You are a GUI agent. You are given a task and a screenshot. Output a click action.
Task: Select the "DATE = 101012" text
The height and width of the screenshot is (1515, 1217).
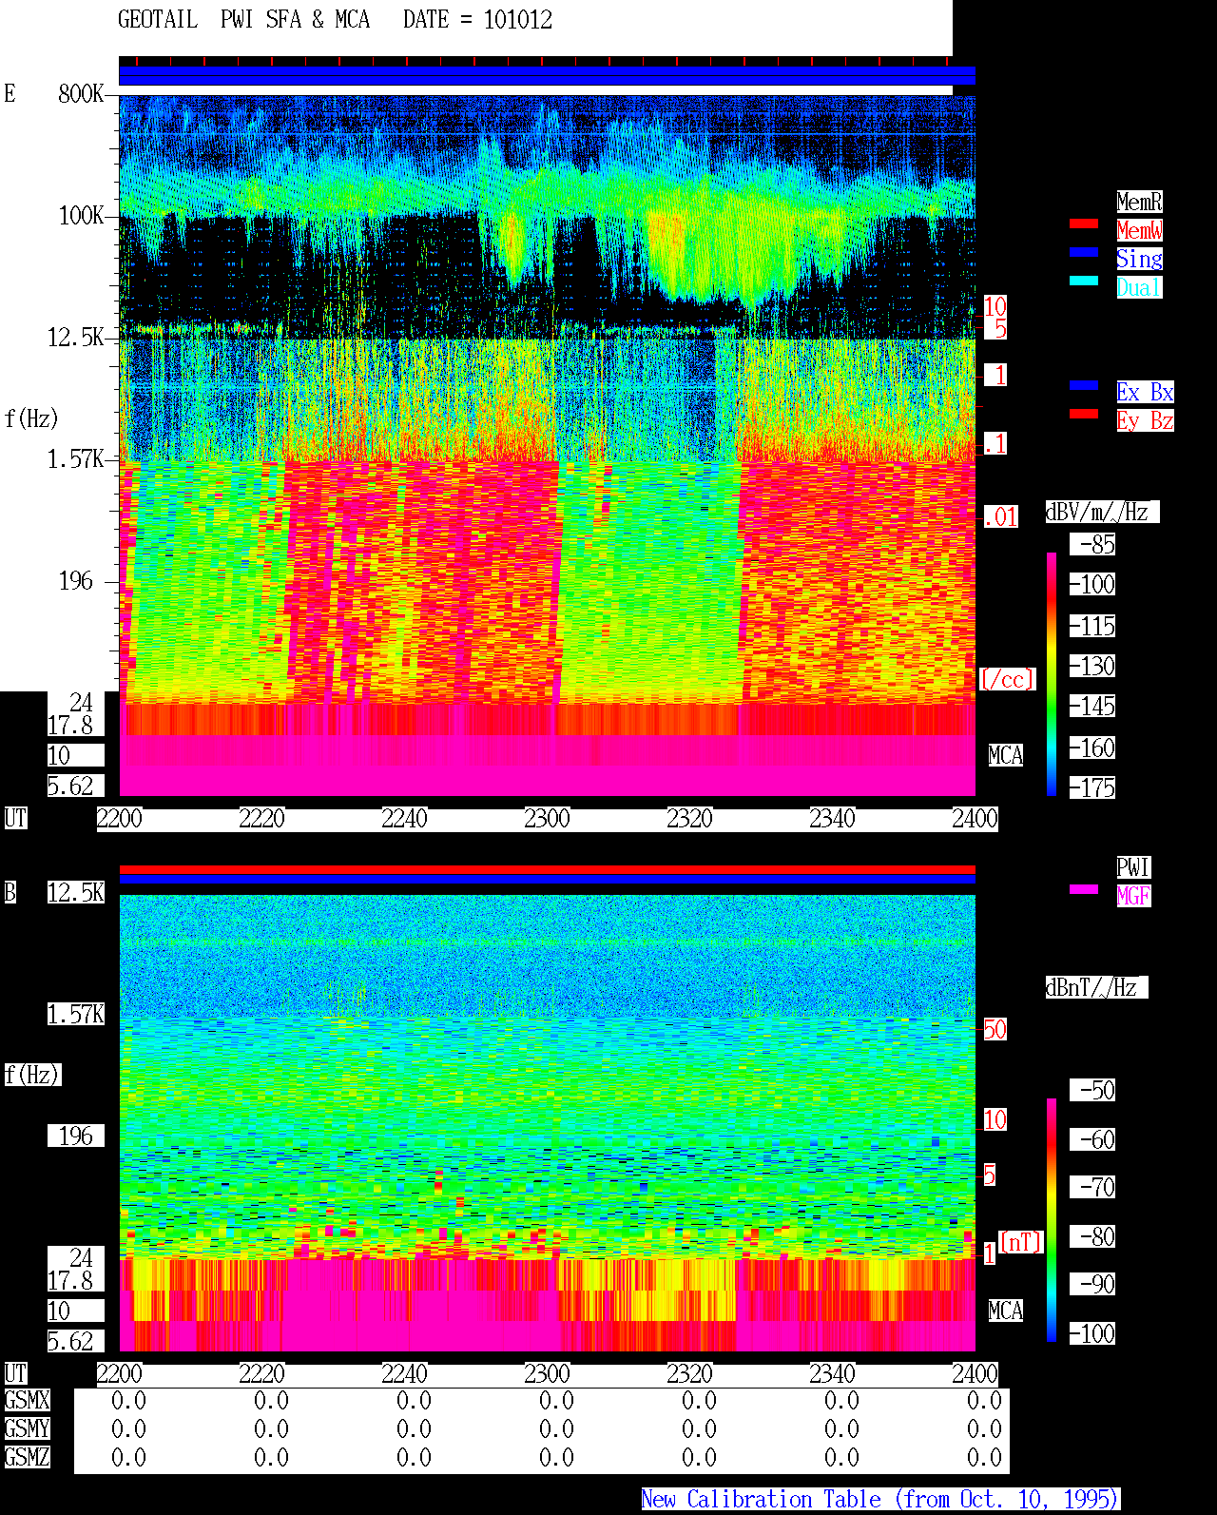pyautogui.click(x=477, y=20)
